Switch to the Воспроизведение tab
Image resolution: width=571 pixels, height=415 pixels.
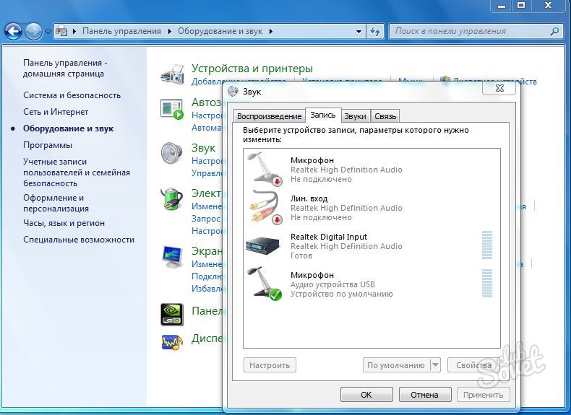pos(270,116)
